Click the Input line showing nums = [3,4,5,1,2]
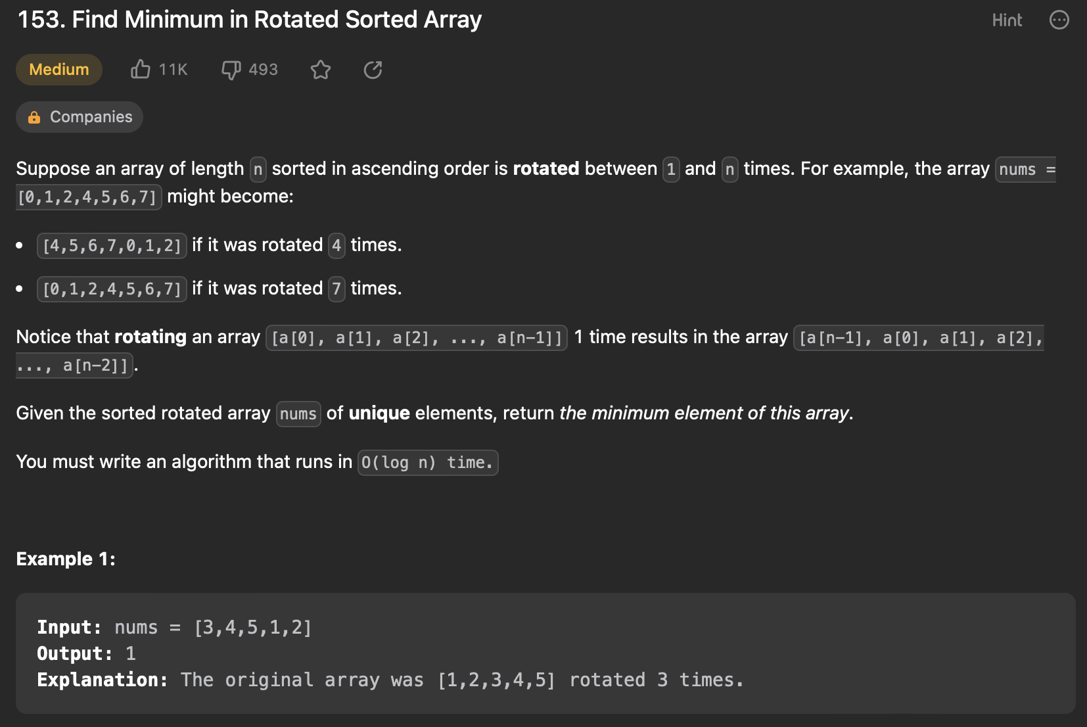Viewport: 1087px width, 727px height. (174, 627)
